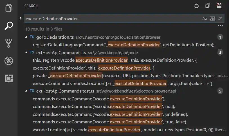Open the Source Control view
Viewport: 229px width, 136px height.
point(8,43)
